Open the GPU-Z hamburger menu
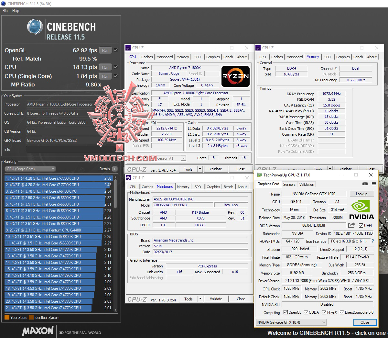Image resolution: width=388 pixels, height=338 pixels. [374, 184]
